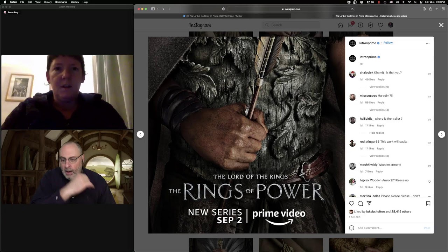This screenshot has height=252, width=448.
Task: Share the post with the paper plane icon
Action: (x=369, y=203)
